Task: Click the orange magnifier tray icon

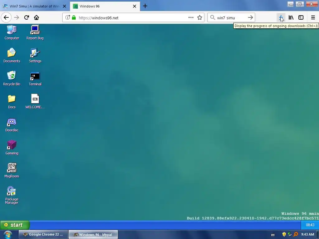Action: pos(296,234)
